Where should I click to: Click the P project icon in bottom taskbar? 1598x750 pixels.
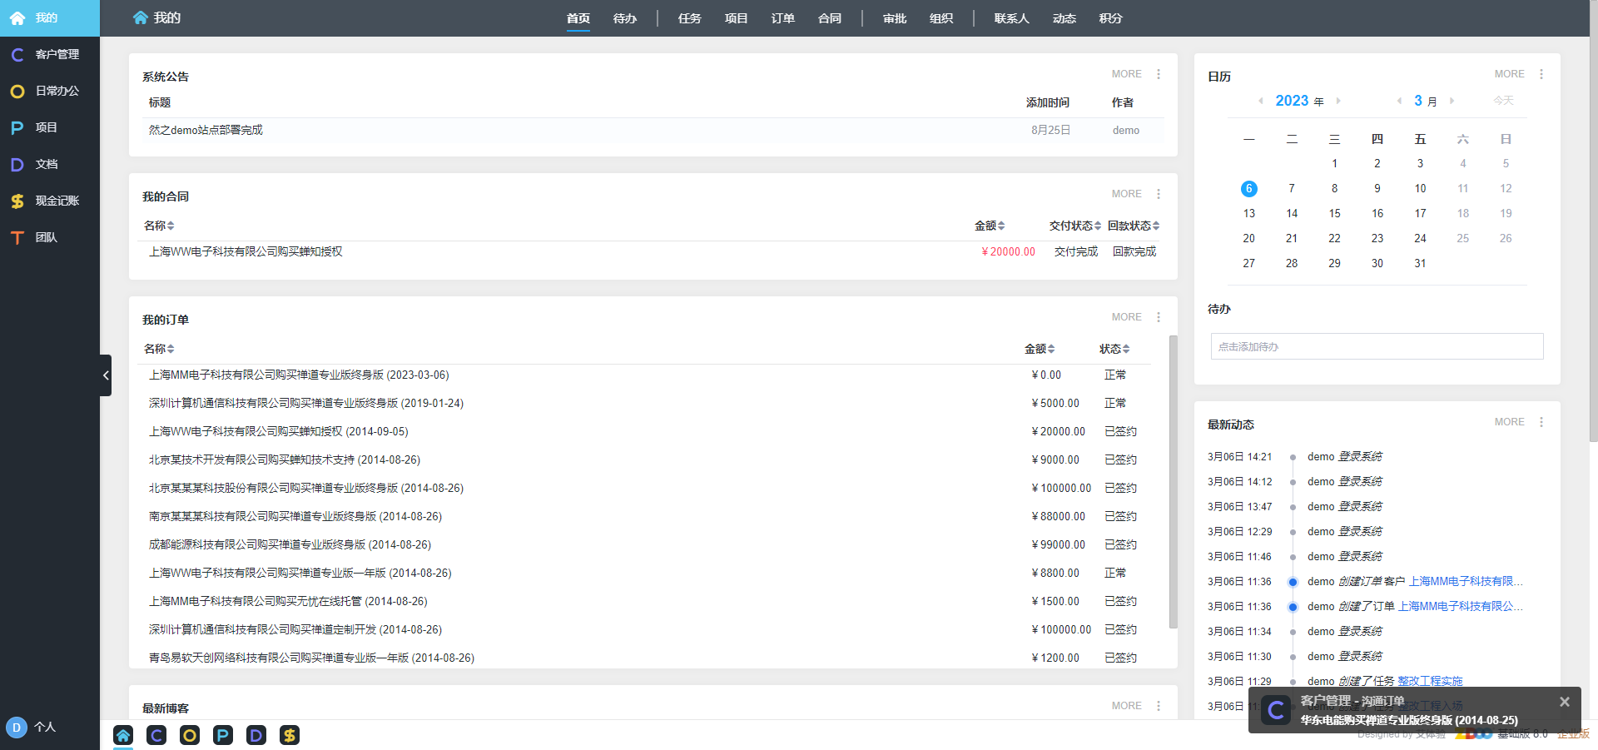coord(223,735)
